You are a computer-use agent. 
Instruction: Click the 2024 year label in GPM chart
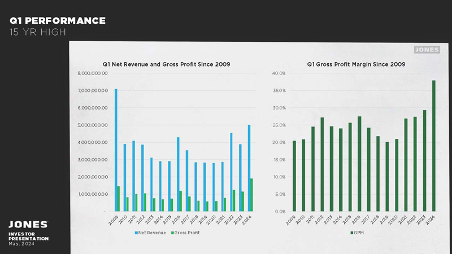(430, 220)
